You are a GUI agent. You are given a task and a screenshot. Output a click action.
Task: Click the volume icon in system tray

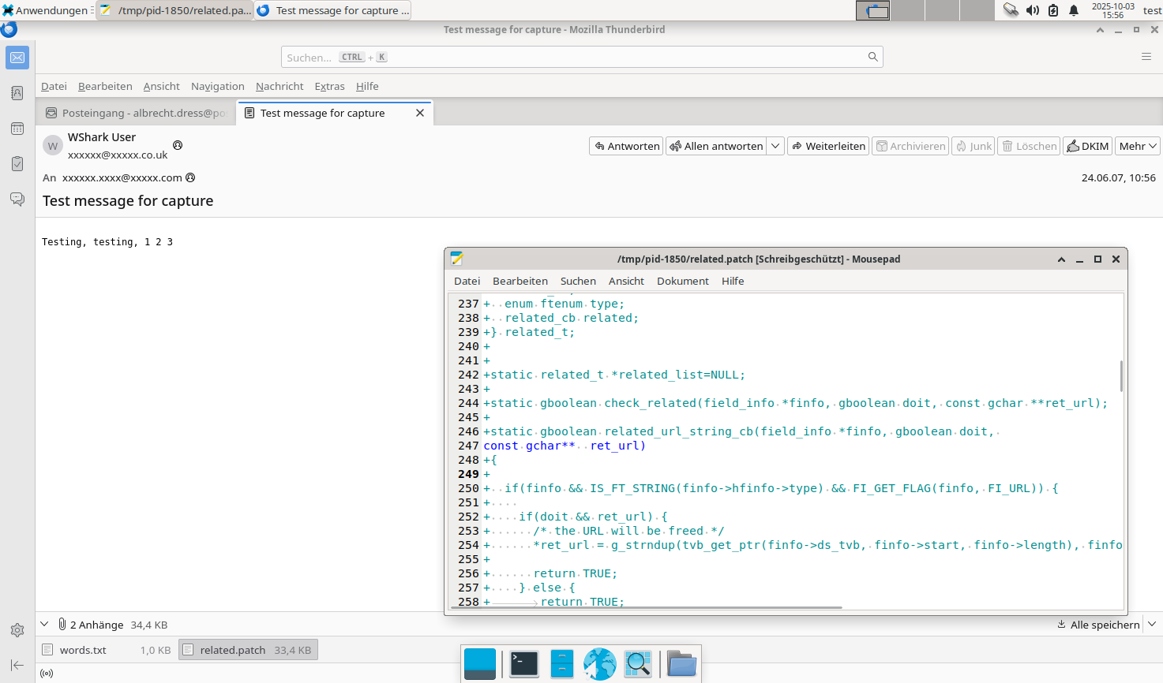pyautogui.click(x=1032, y=10)
